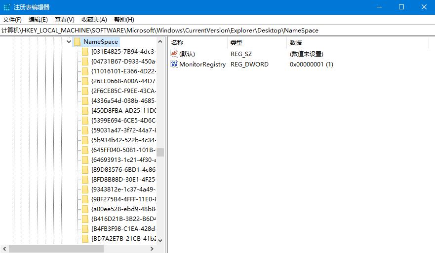Viewport: 435px width, 253px height.
Task: Click the 0x00000001 (1) data cell
Action: click(x=311, y=64)
